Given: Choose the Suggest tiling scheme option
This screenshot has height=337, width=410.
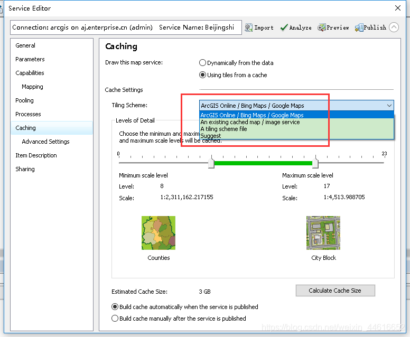Looking at the screenshot, I should click(x=296, y=136).
